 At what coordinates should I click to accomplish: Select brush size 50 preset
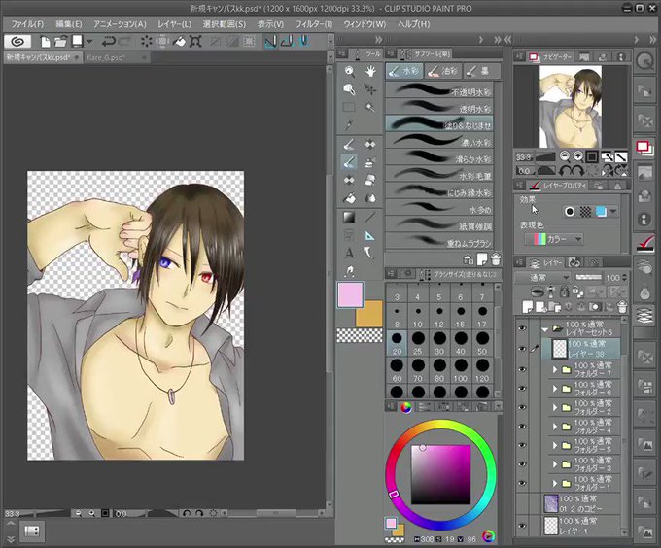point(482,343)
